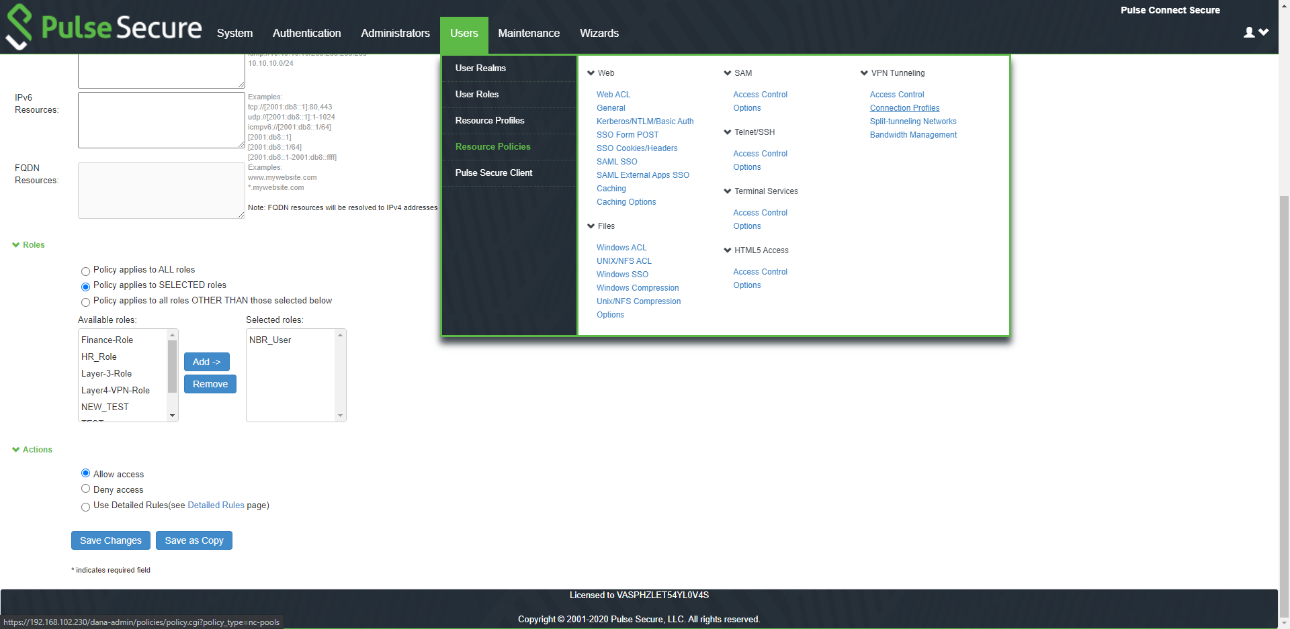Select NEW_TEST in Available roles
The height and width of the screenshot is (629, 1290).
pos(122,407)
